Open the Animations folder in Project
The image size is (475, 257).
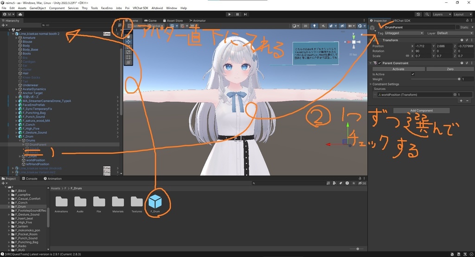click(61, 204)
